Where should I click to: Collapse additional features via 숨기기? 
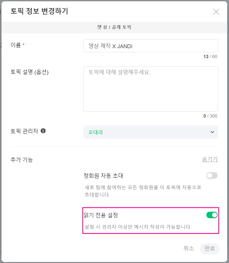pyautogui.click(x=209, y=159)
